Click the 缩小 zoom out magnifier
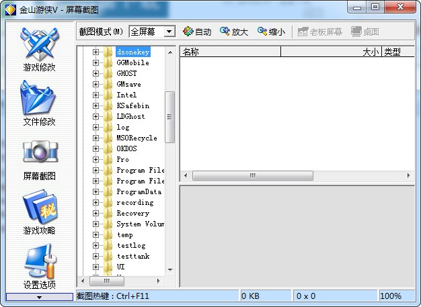This screenshot has height=307, width=421. point(262,32)
